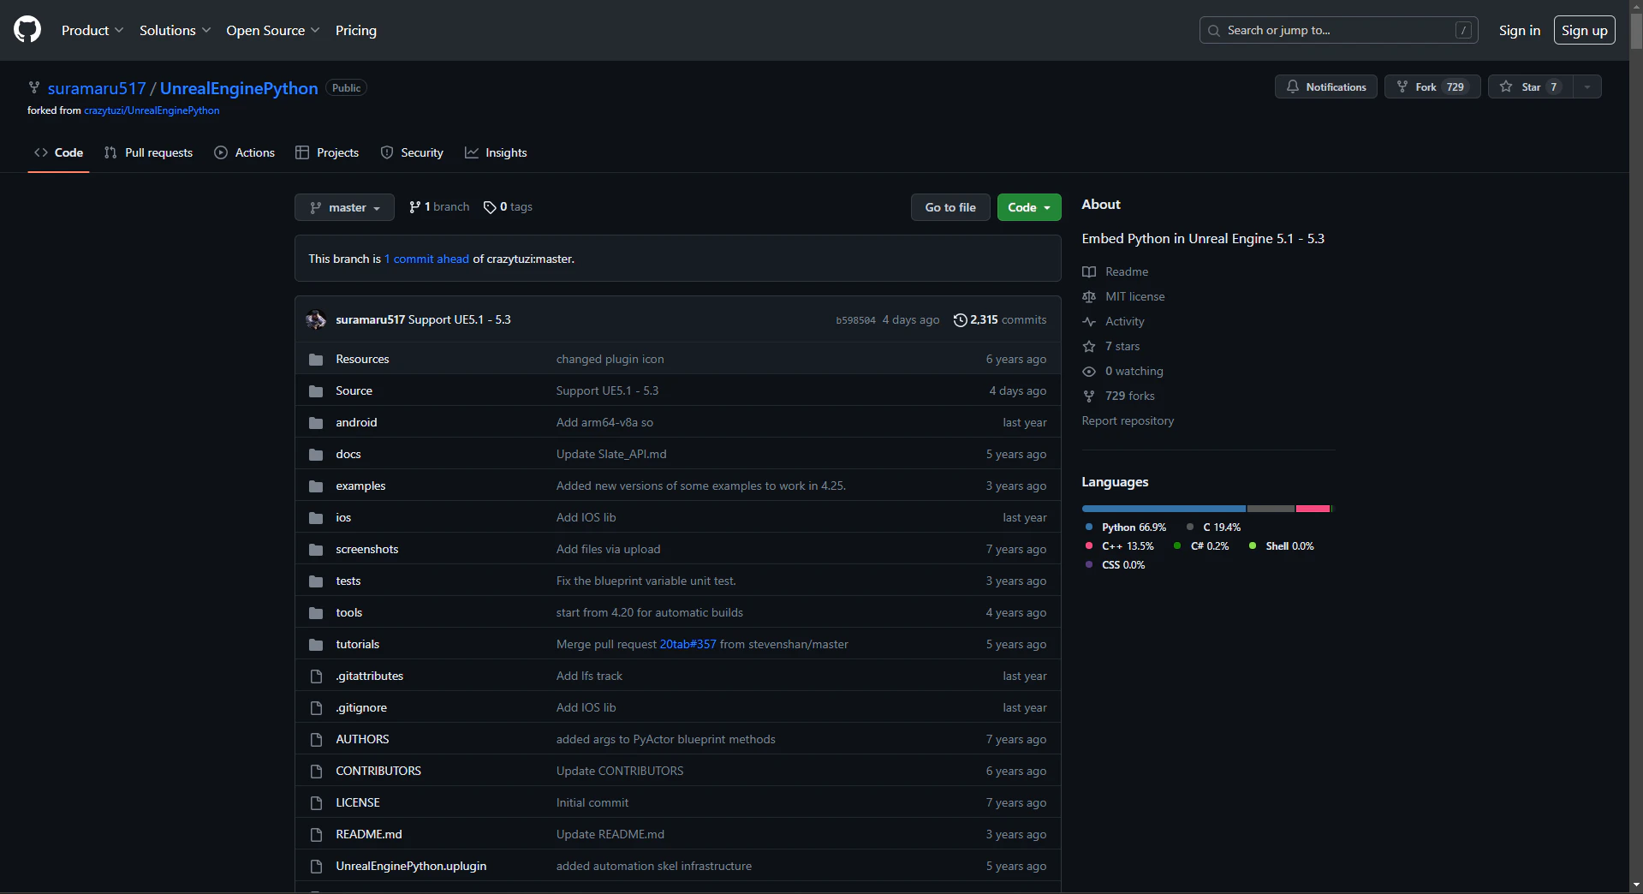Expand the star lists dropdown arrow
1643x894 pixels.
tap(1587, 86)
